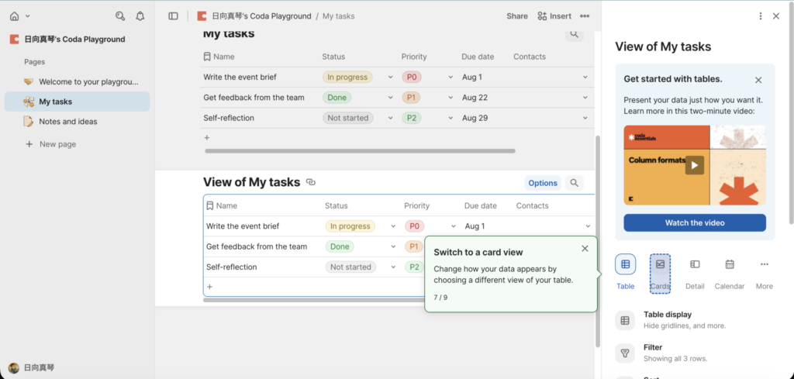This screenshot has width=794, height=379.
Task: Click the Options button
Action: (x=542, y=183)
